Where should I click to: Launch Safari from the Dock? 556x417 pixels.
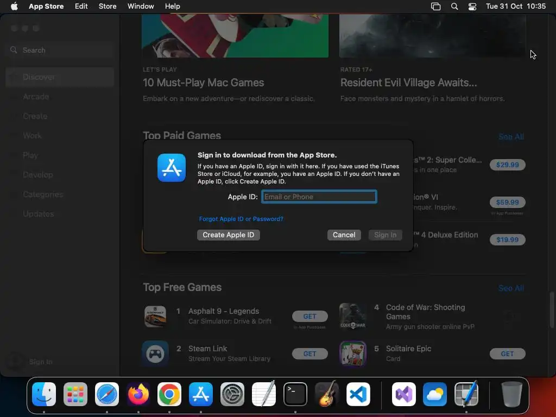point(107,394)
